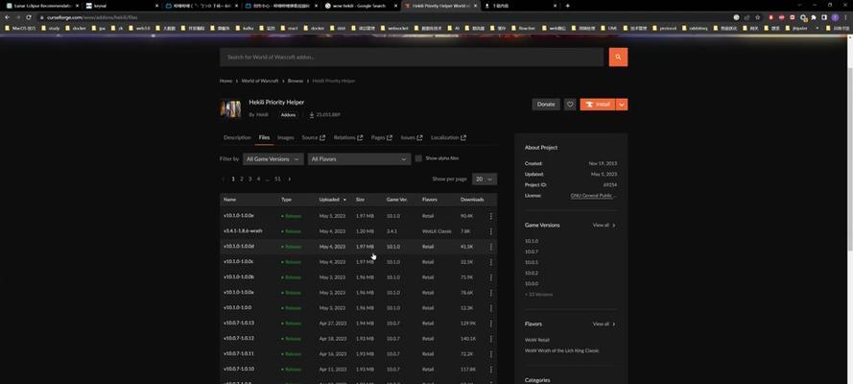Image resolution: width=853 pixels, height=384 pixels.
Task: Click the Hekili addon thumbnail image
Action: tap(230, 108)
